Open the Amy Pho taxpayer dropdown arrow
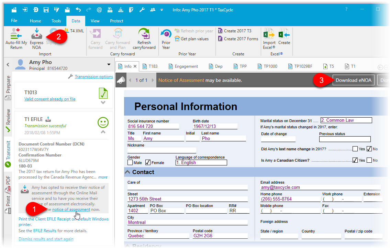Viewport: 390px width, 248px height. pos(109,64)
